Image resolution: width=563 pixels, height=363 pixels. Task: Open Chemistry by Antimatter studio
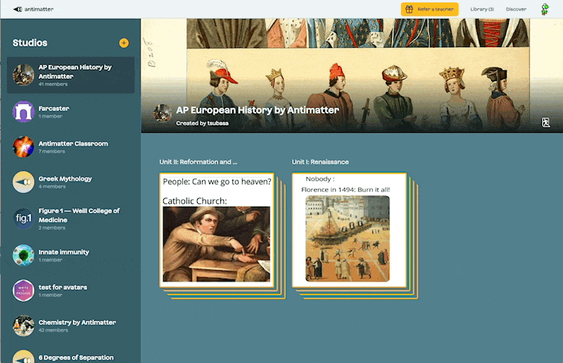tap(71, 325)
